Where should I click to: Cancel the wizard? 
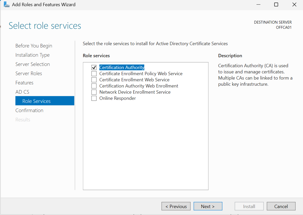[x=281, y=207]
